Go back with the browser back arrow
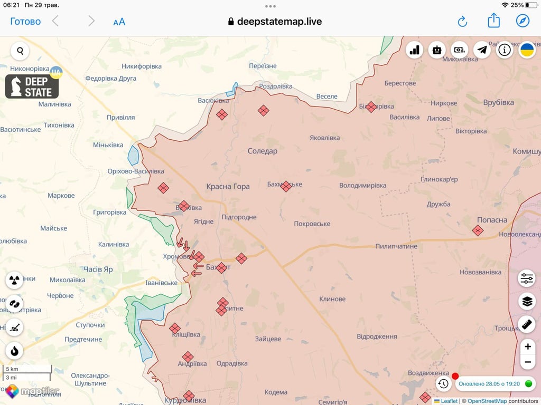 pos(55,21)
